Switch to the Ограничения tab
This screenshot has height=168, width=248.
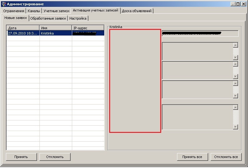tap(13, 11)
